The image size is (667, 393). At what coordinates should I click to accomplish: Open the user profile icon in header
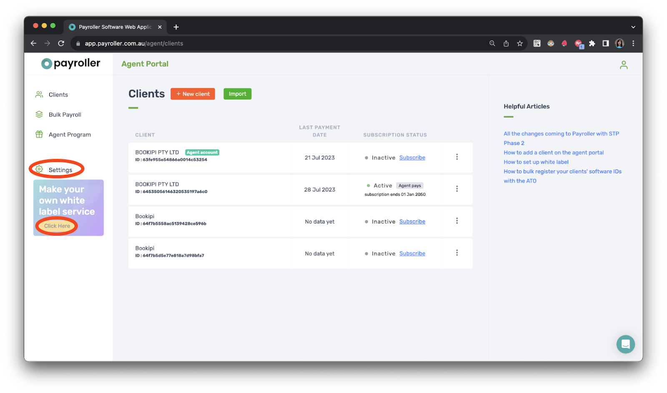click(623, 65)
